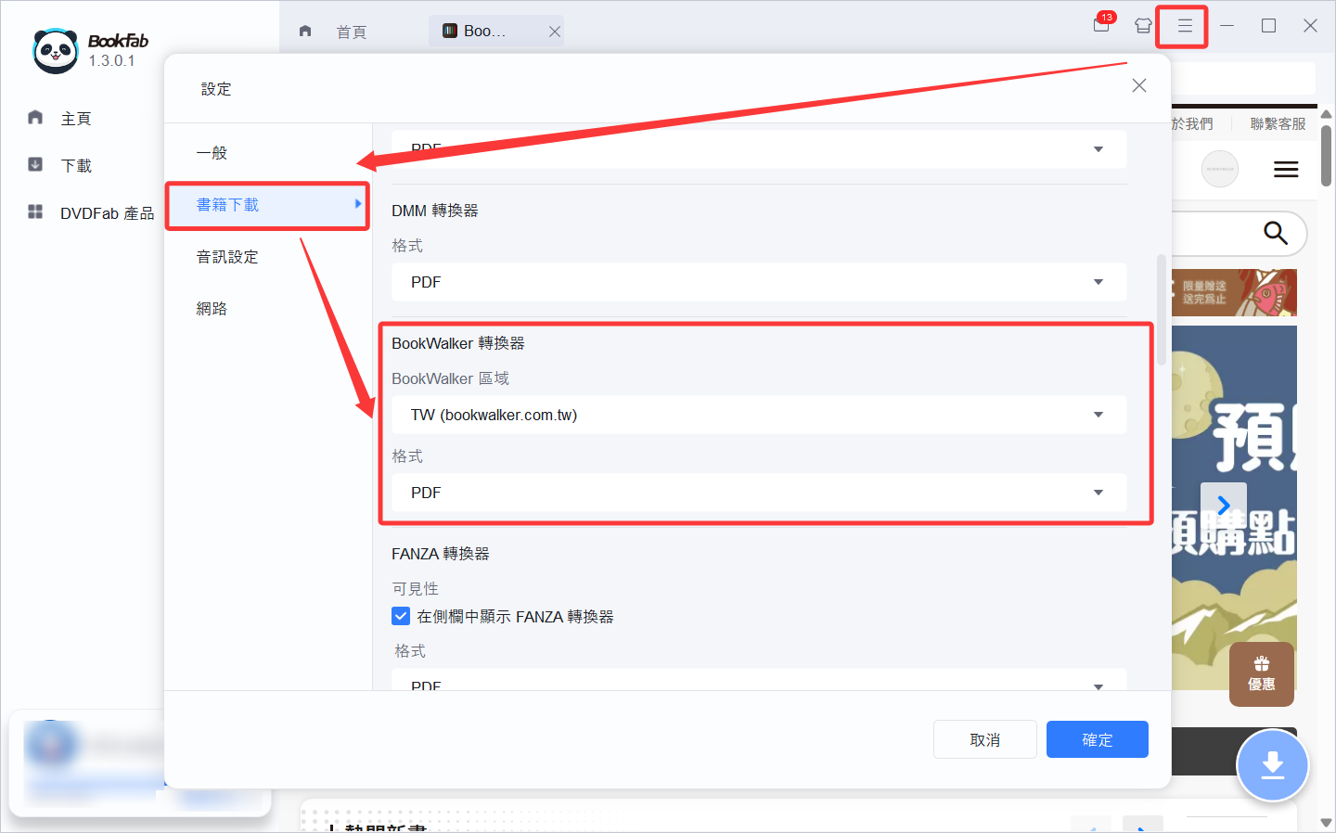This screenshot has height=833, width=1336.
Task: Click the web page vertical scrollbar thumb
Action: coord(1327,156)
